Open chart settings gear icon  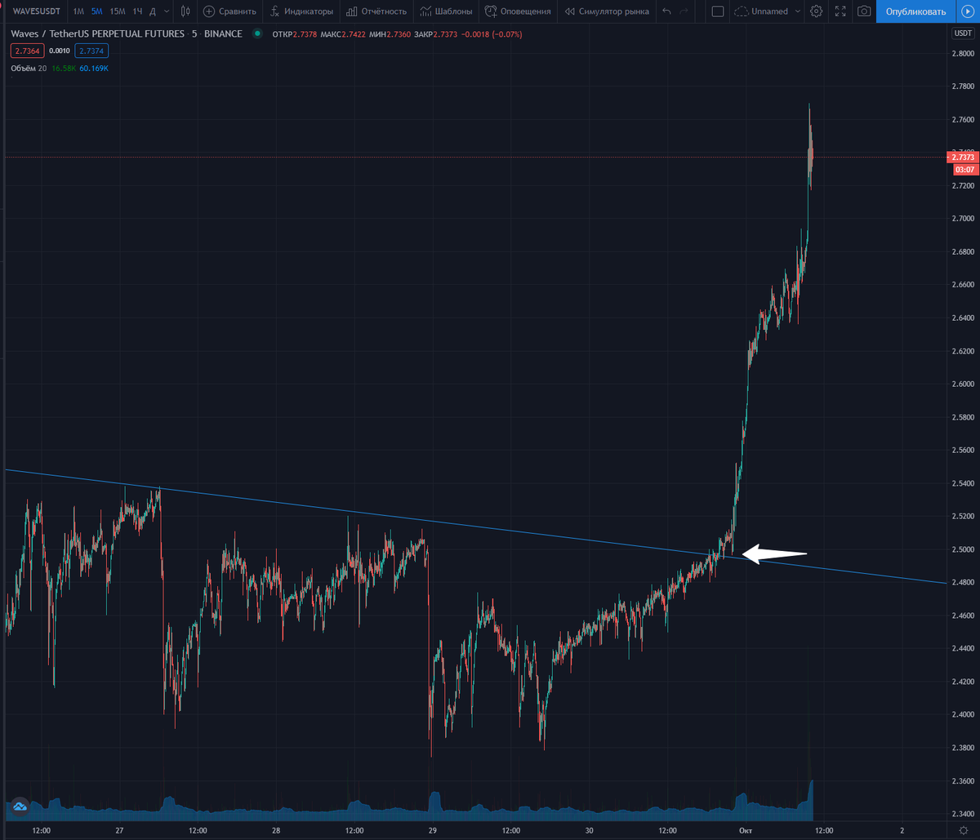point(816,11)
